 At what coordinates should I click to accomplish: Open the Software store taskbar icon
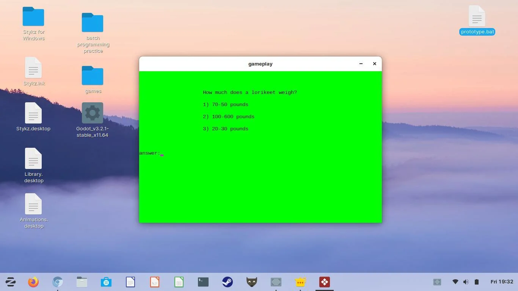(x=106, y=282)
